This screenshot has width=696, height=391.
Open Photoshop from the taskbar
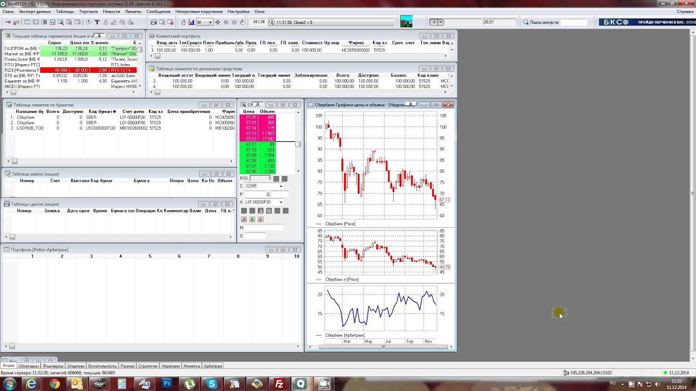(167, 384)
